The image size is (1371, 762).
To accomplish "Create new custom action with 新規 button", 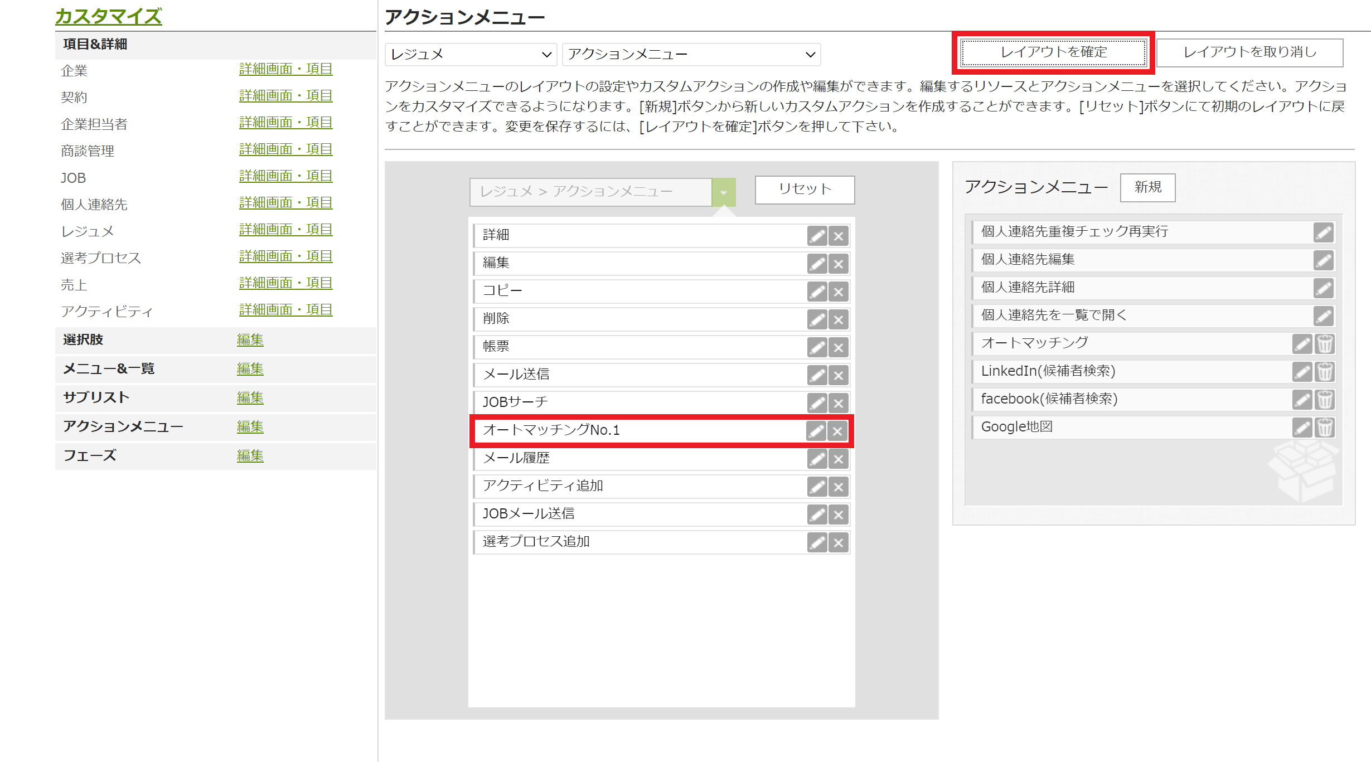I will [x=1147, y=187].
